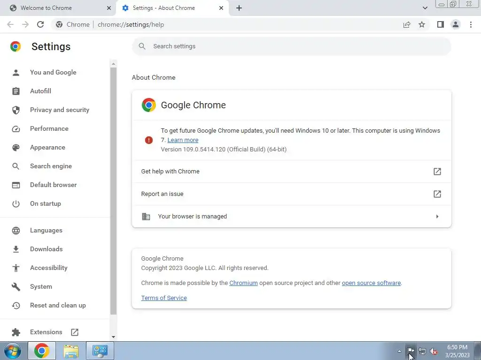Show hidden system tray icons
Image resolution: width=481 pixels, height=360 pixels.
pos(399,351)
